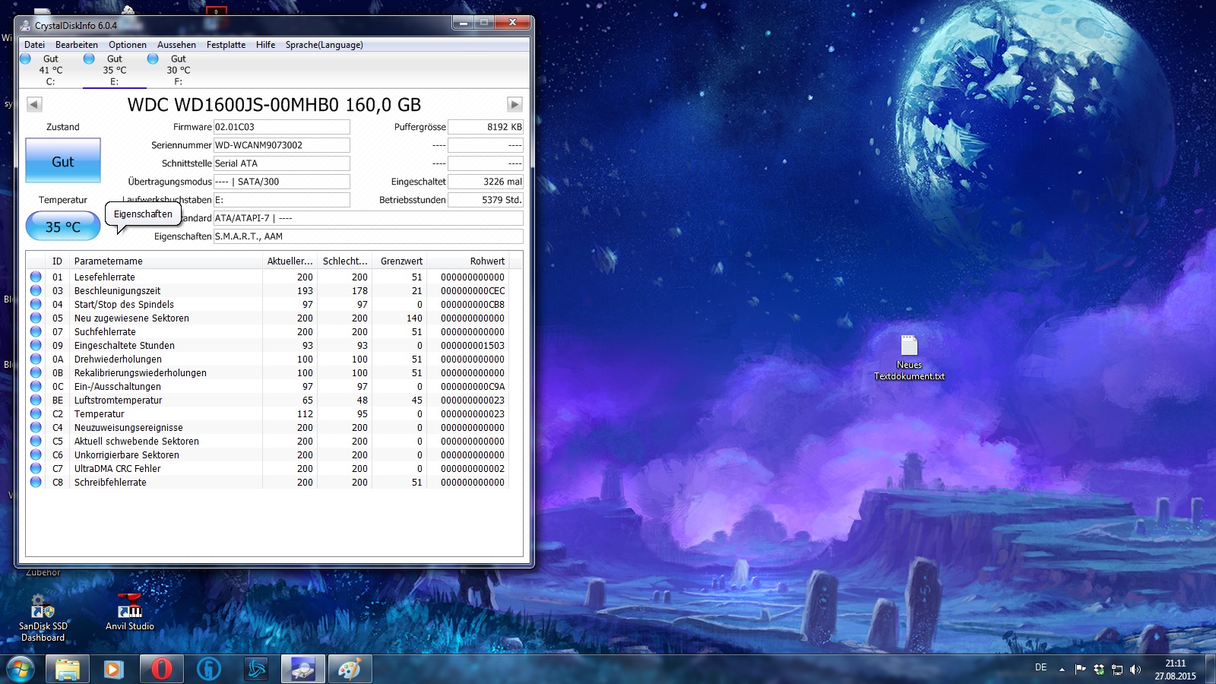1216x684 pixels.
Task: Click status icon of Eingeschaltete Stunden row
Action: (x=36, y=345)
